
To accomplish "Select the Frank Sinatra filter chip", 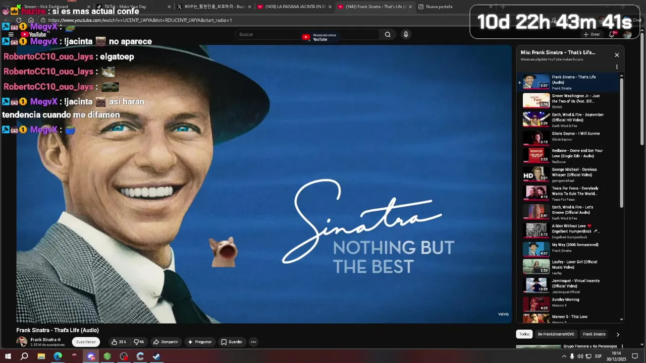I will coord(594,334).
